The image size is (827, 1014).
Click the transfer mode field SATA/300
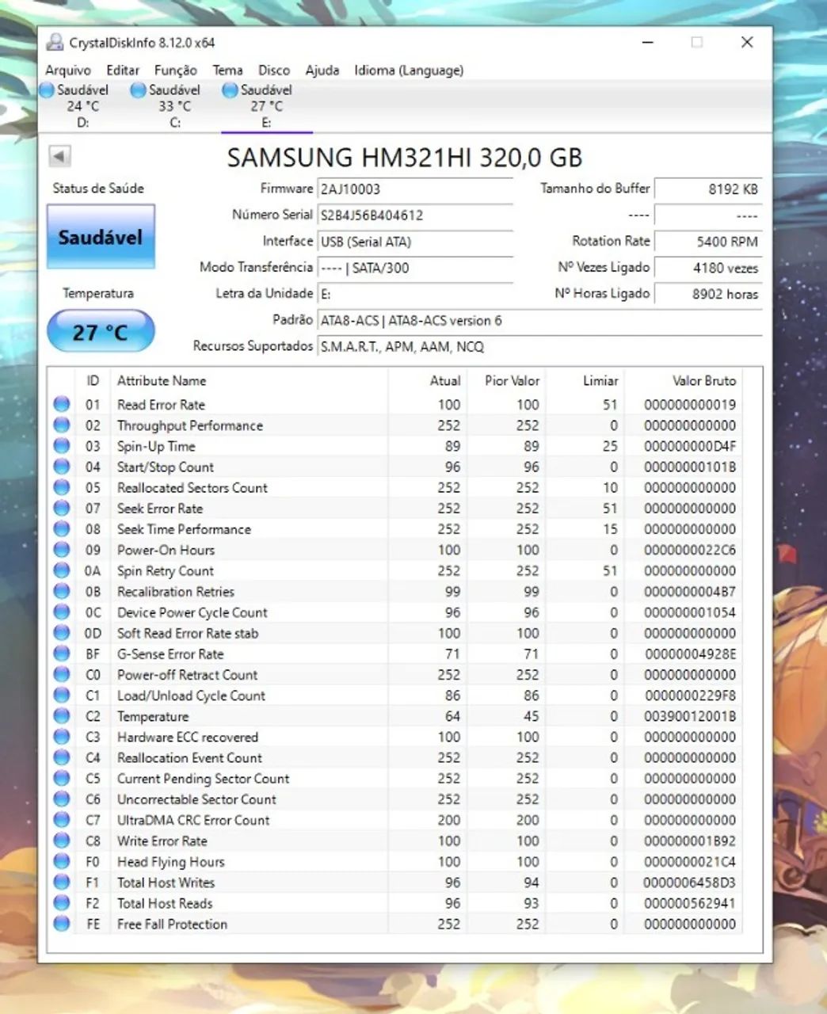click(x=415, y=268)
